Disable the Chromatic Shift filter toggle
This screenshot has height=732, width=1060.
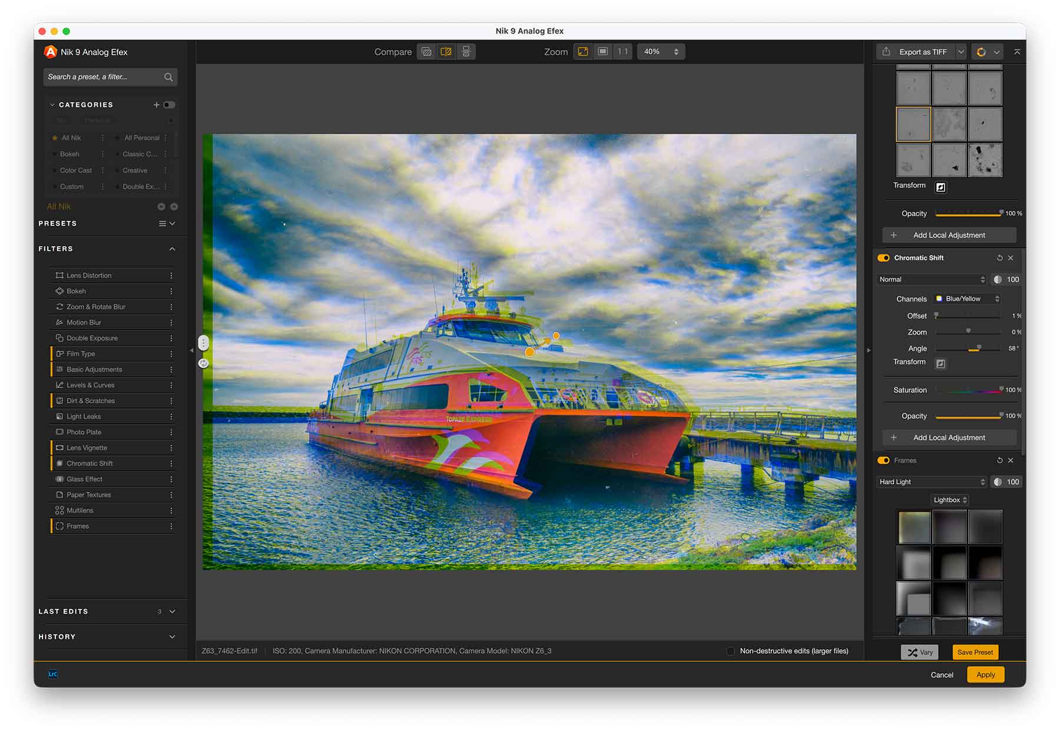883,258
